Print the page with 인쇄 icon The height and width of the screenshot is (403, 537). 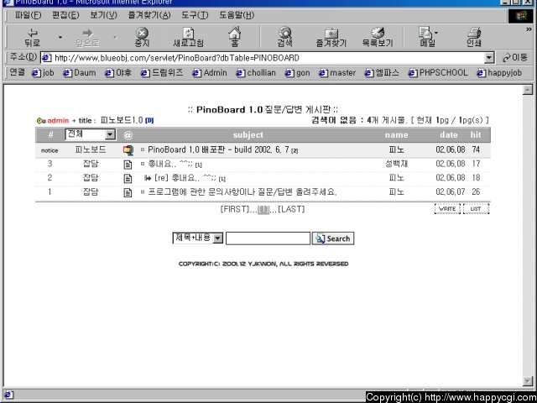coord(474,38)
